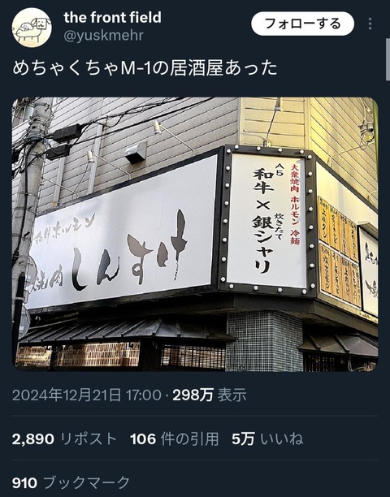The image size is (390, 497).
Task: Click the scrollbar thumb on the right edge
Action: point(388,61)
